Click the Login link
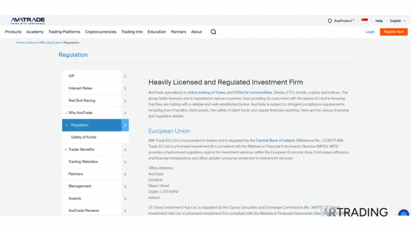 click(x=370, y=32)
